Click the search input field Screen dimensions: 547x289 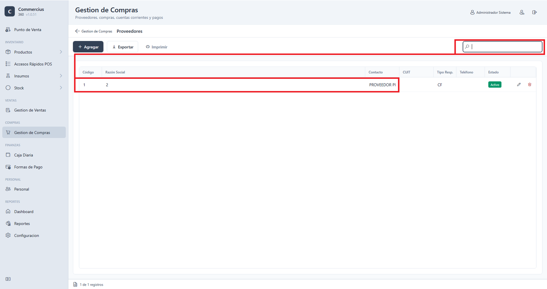coord(503,46)
